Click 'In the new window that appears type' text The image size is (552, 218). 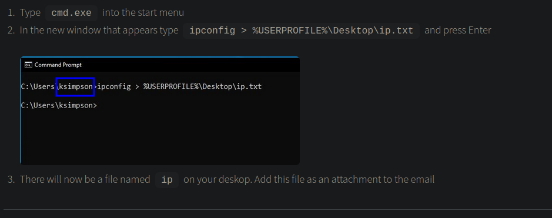tap(99, 30)
